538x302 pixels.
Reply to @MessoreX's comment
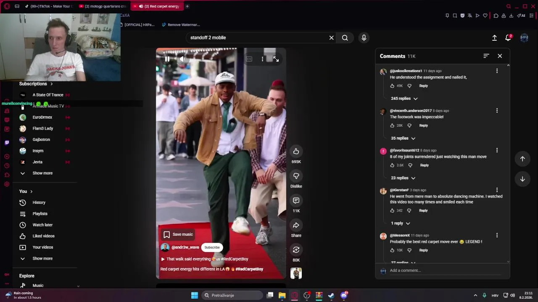point(423,250)
